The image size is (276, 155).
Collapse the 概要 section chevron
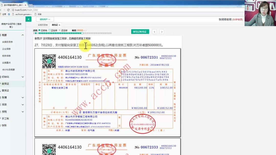[23, 35]
